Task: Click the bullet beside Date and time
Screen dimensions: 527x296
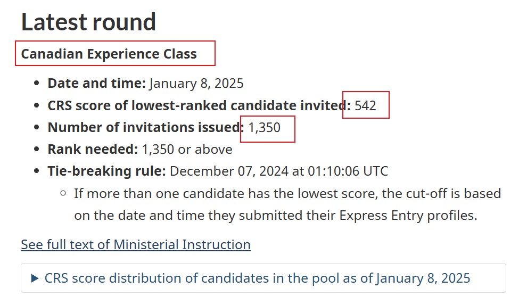Action: 37,83
